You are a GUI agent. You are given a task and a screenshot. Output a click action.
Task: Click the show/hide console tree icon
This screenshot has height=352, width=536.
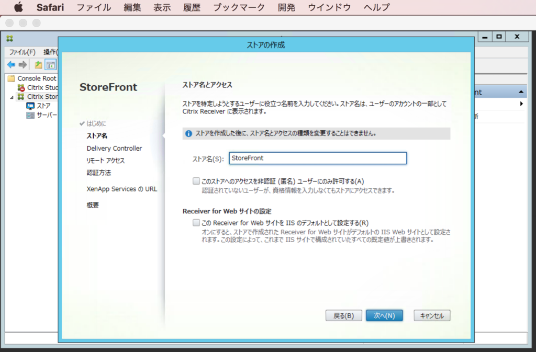[x=51, y=64]
